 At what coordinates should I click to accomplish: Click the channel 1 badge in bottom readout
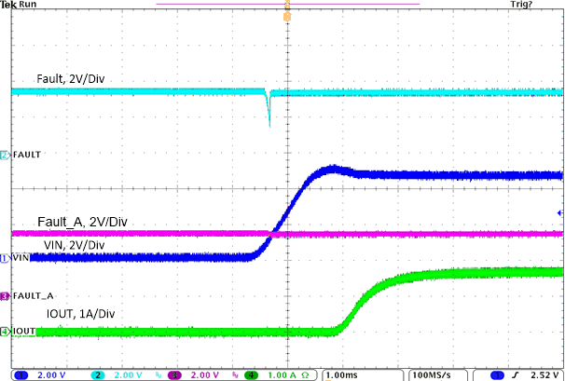point(19,374)
